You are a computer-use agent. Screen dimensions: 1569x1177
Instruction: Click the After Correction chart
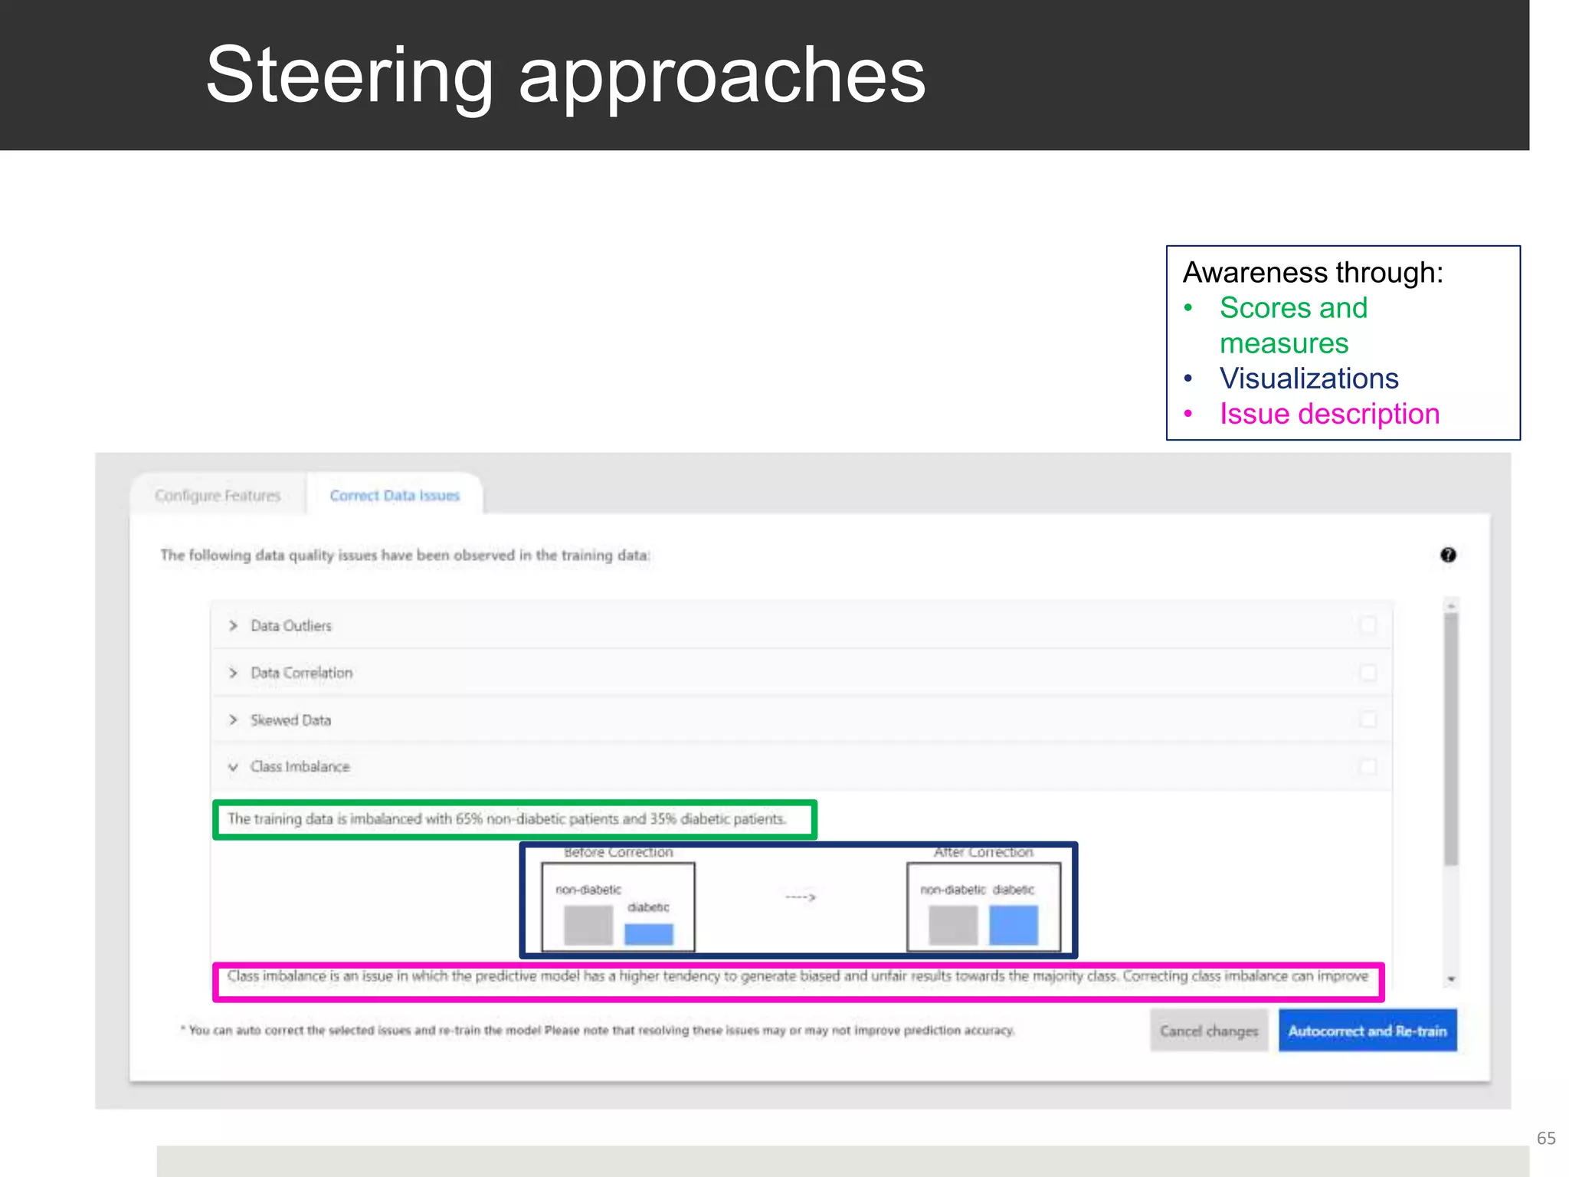pyautogui.click(x=984, y=907)
